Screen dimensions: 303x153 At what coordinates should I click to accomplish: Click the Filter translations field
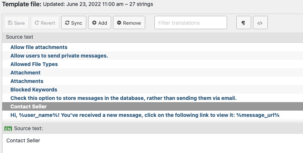[x=190, y=23]
